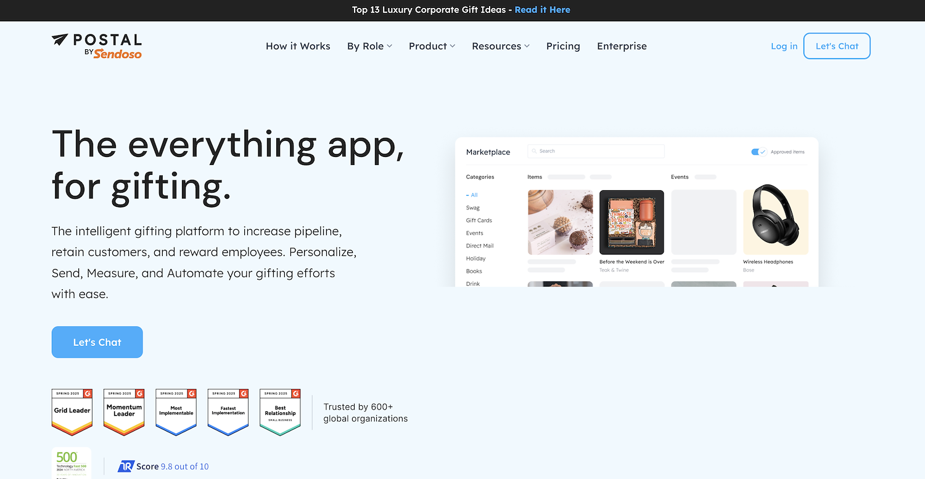Click the Log in link
The image size is (925, 479).
[x=784, y=46]
